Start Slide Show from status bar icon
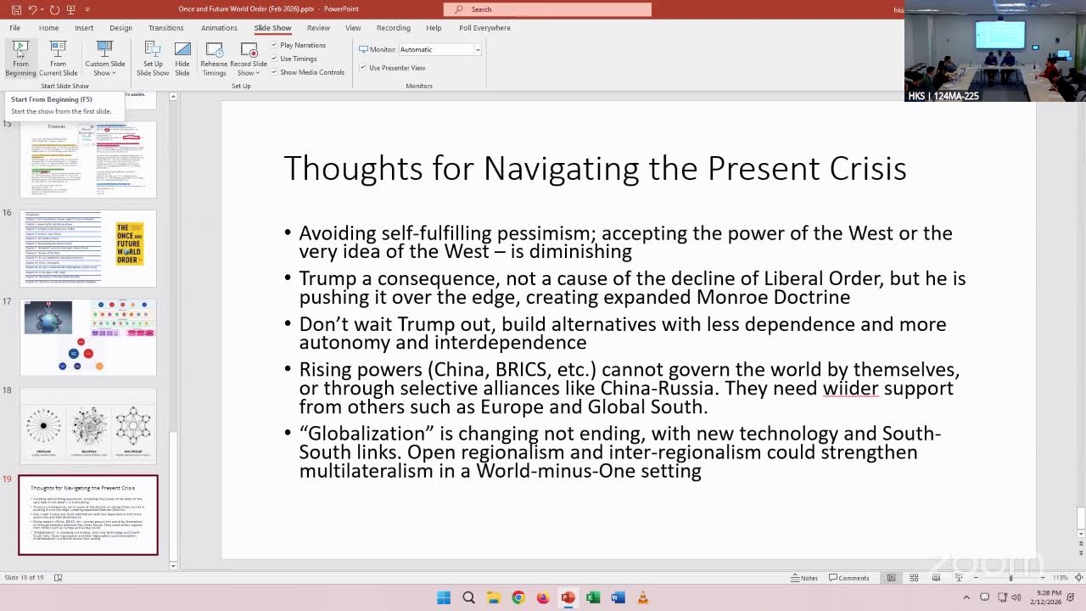Viewport: 1086px width, 611px height. [959, 578]
